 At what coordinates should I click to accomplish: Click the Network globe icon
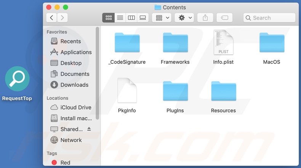pos(54,140)
